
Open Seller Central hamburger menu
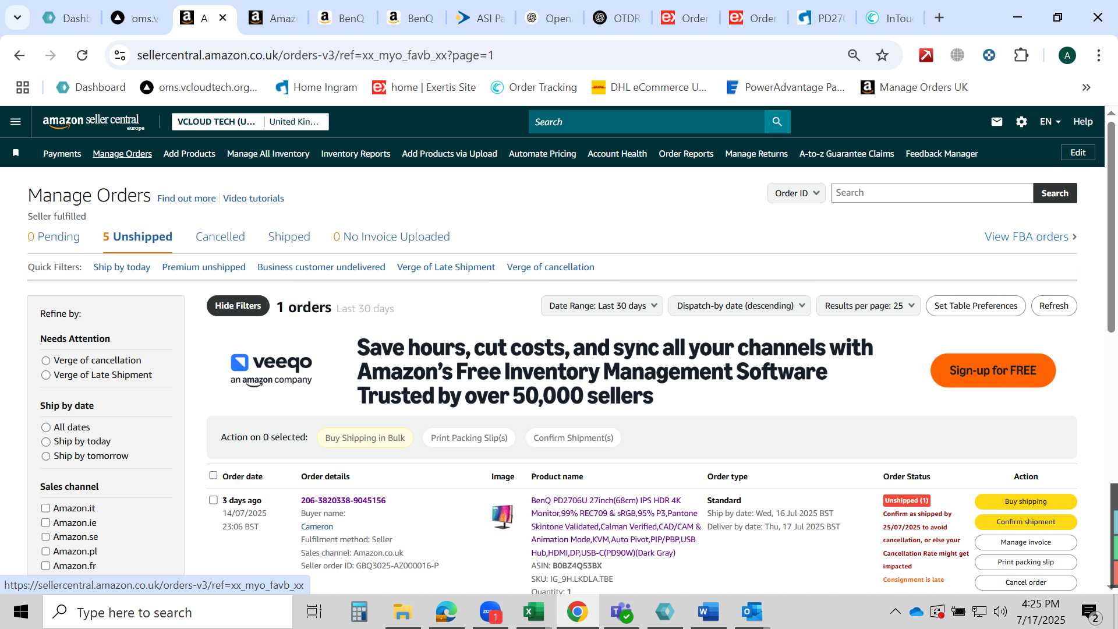click(x=16, y=122)
